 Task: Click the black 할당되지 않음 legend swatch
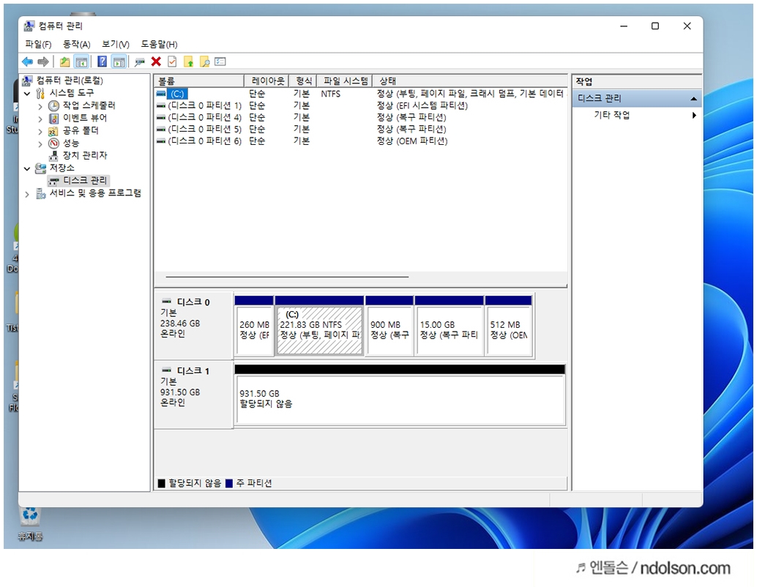[x=162, y=484]
